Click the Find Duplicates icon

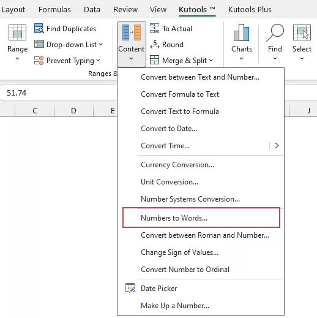[x=39, y=28]
